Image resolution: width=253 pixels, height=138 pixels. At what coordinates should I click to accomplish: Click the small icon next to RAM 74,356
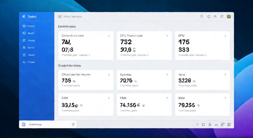143,106
